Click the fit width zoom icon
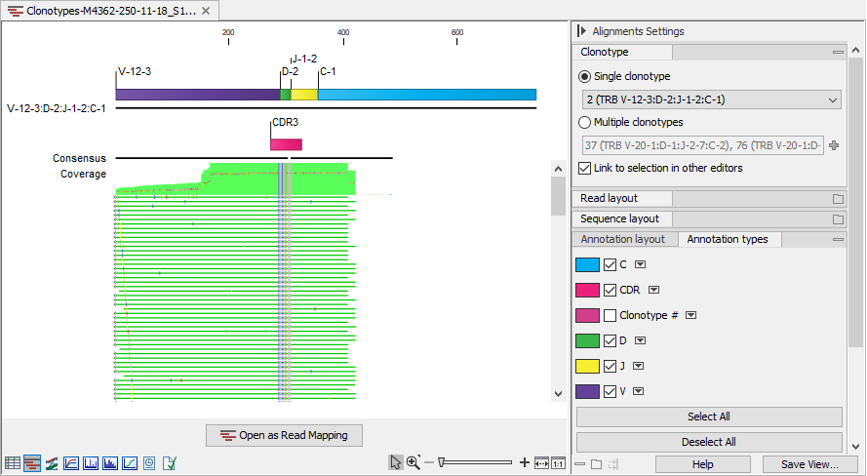867x476 pixels. 542,462
